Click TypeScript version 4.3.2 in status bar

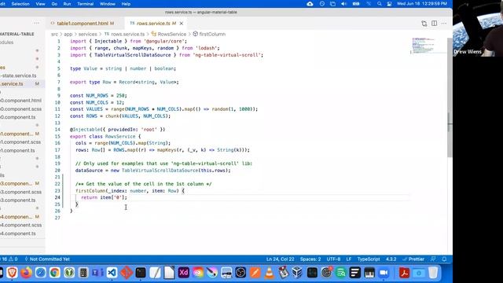[x=391, y=259]
